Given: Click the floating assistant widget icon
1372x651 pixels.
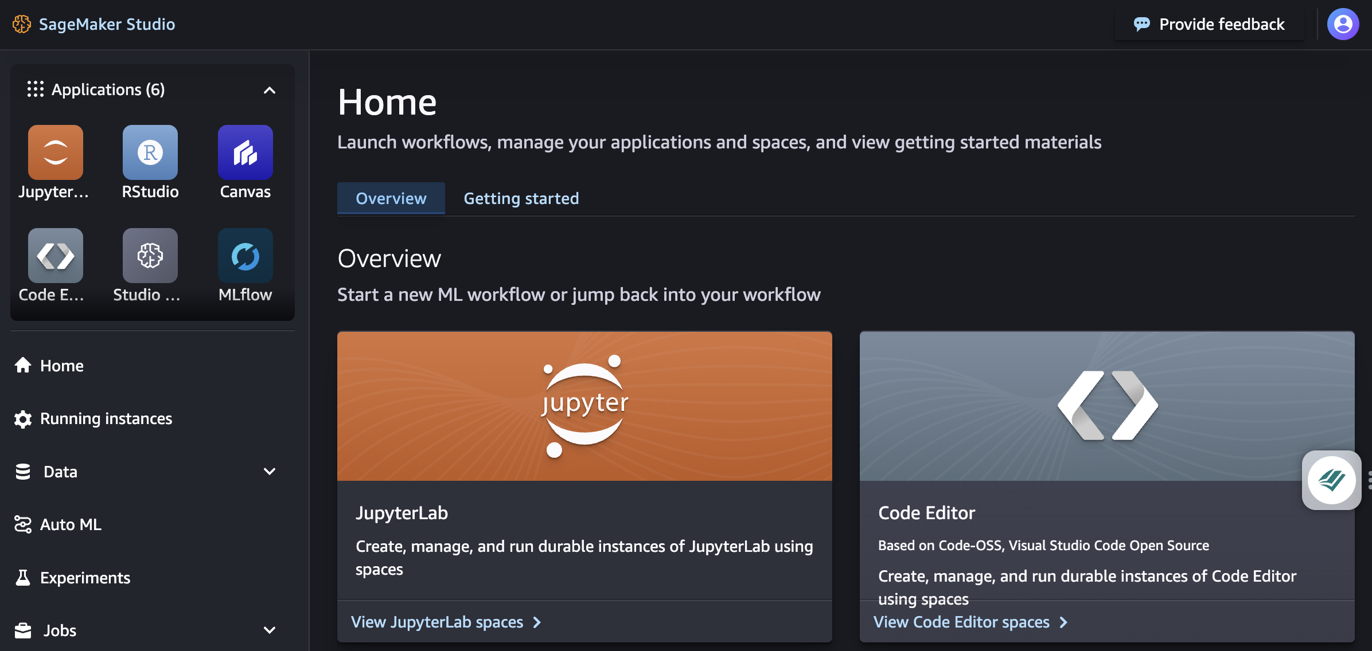Looking at the screenshot, I should coord(1331,480).
